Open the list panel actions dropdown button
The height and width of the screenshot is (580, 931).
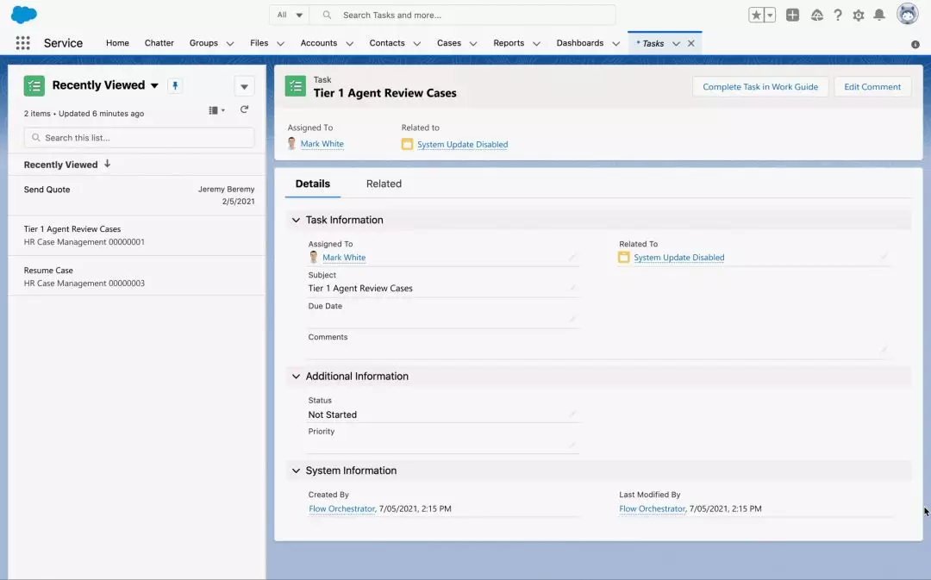(x=244, y=87)
